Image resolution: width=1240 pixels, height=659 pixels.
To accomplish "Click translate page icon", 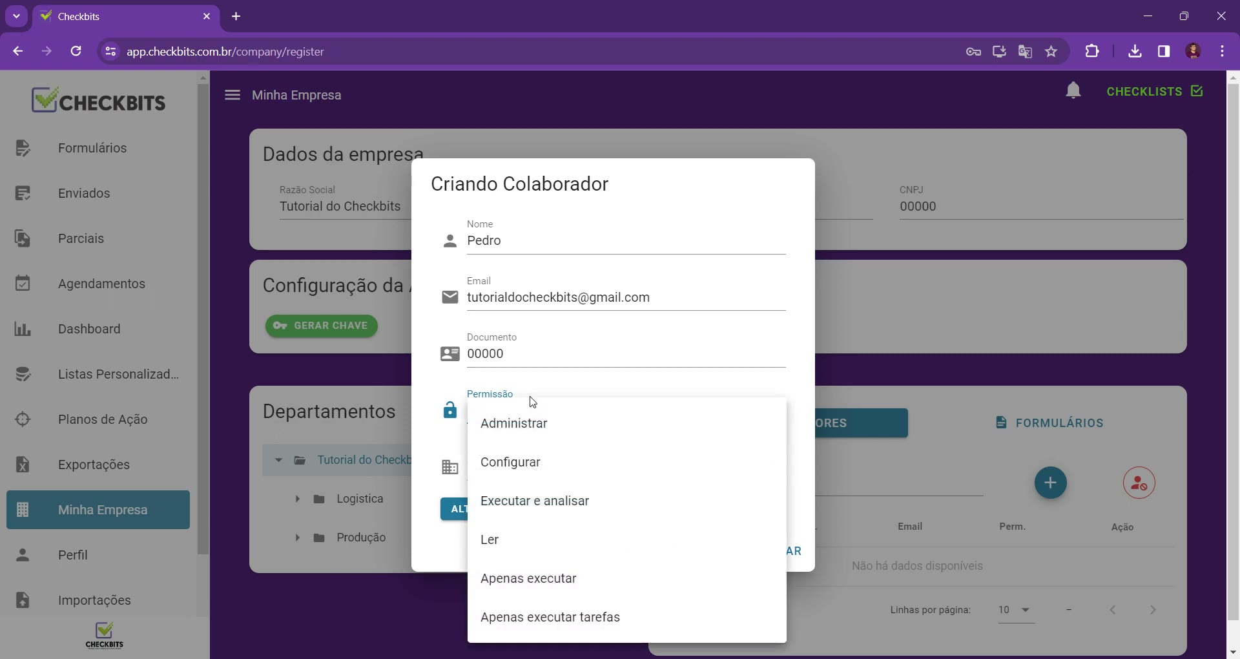I will pos(1025,52).
